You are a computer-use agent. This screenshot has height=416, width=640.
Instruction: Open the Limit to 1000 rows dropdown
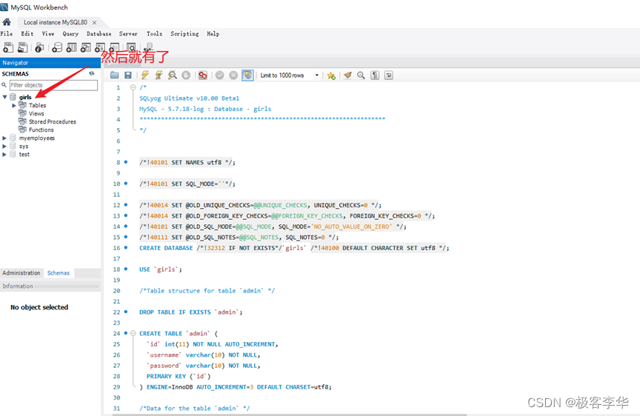point(317,76)
